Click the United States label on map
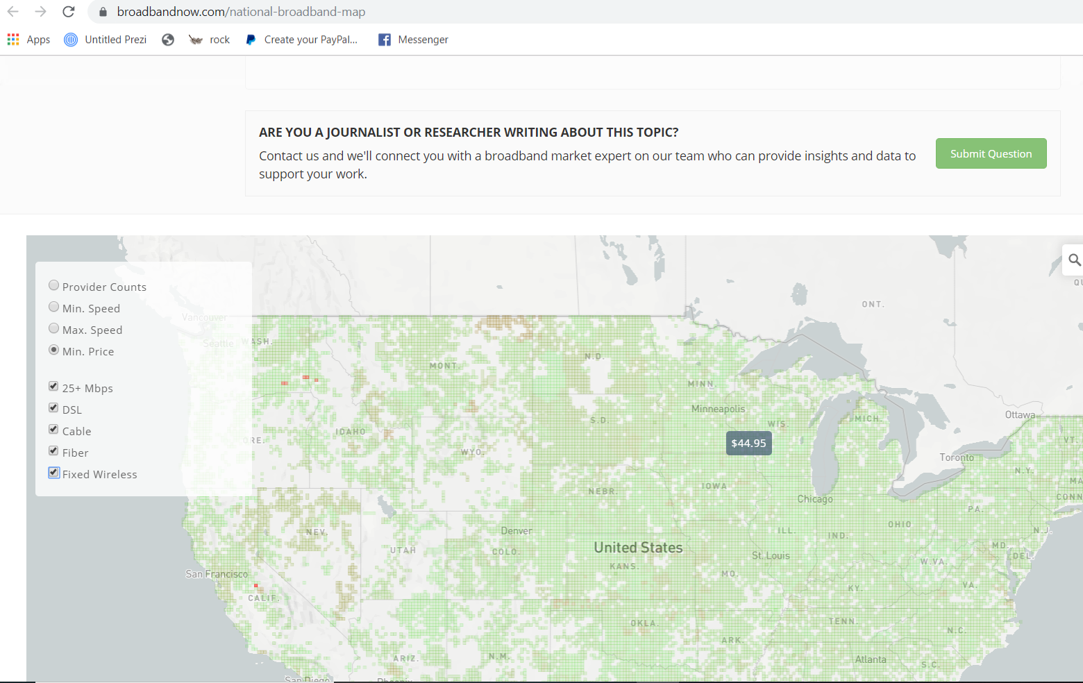 coord(638,548)
